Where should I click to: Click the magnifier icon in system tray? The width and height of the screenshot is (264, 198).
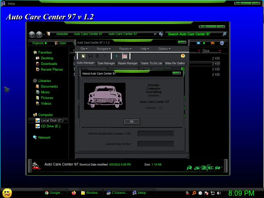tap(194, 193)
